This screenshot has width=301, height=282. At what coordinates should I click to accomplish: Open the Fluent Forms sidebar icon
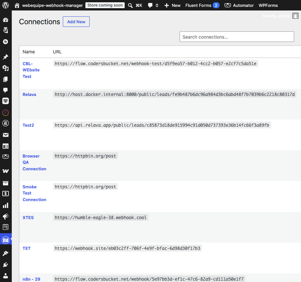coord(6,101)
